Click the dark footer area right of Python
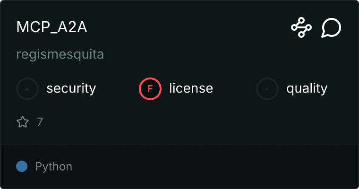The width and height of the screenshot is (359, 189). click(x=213, y=166)
